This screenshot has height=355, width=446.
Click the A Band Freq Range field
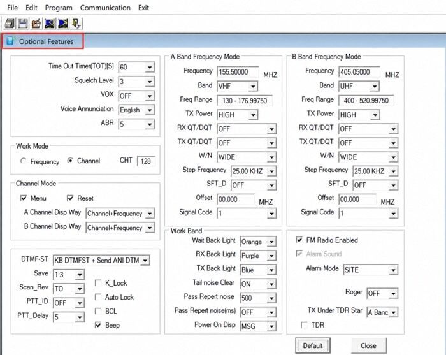[245, 101]
